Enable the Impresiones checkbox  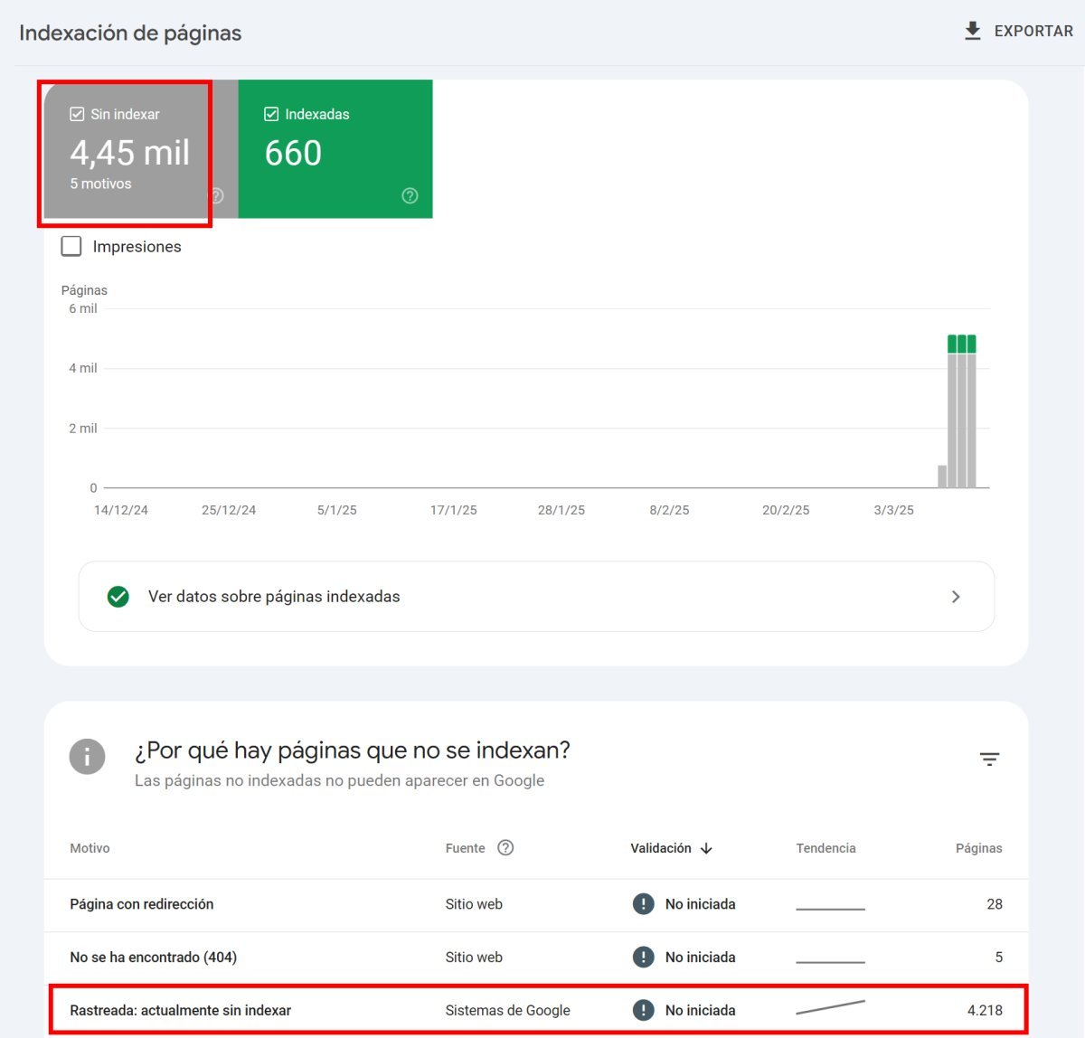point(71,246)
